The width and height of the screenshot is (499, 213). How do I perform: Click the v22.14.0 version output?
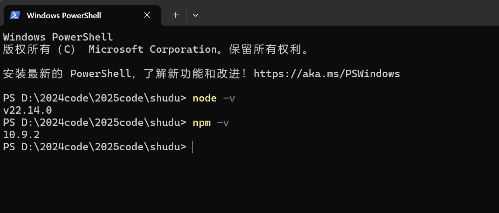pyautogui.click(x=27, y=111)
